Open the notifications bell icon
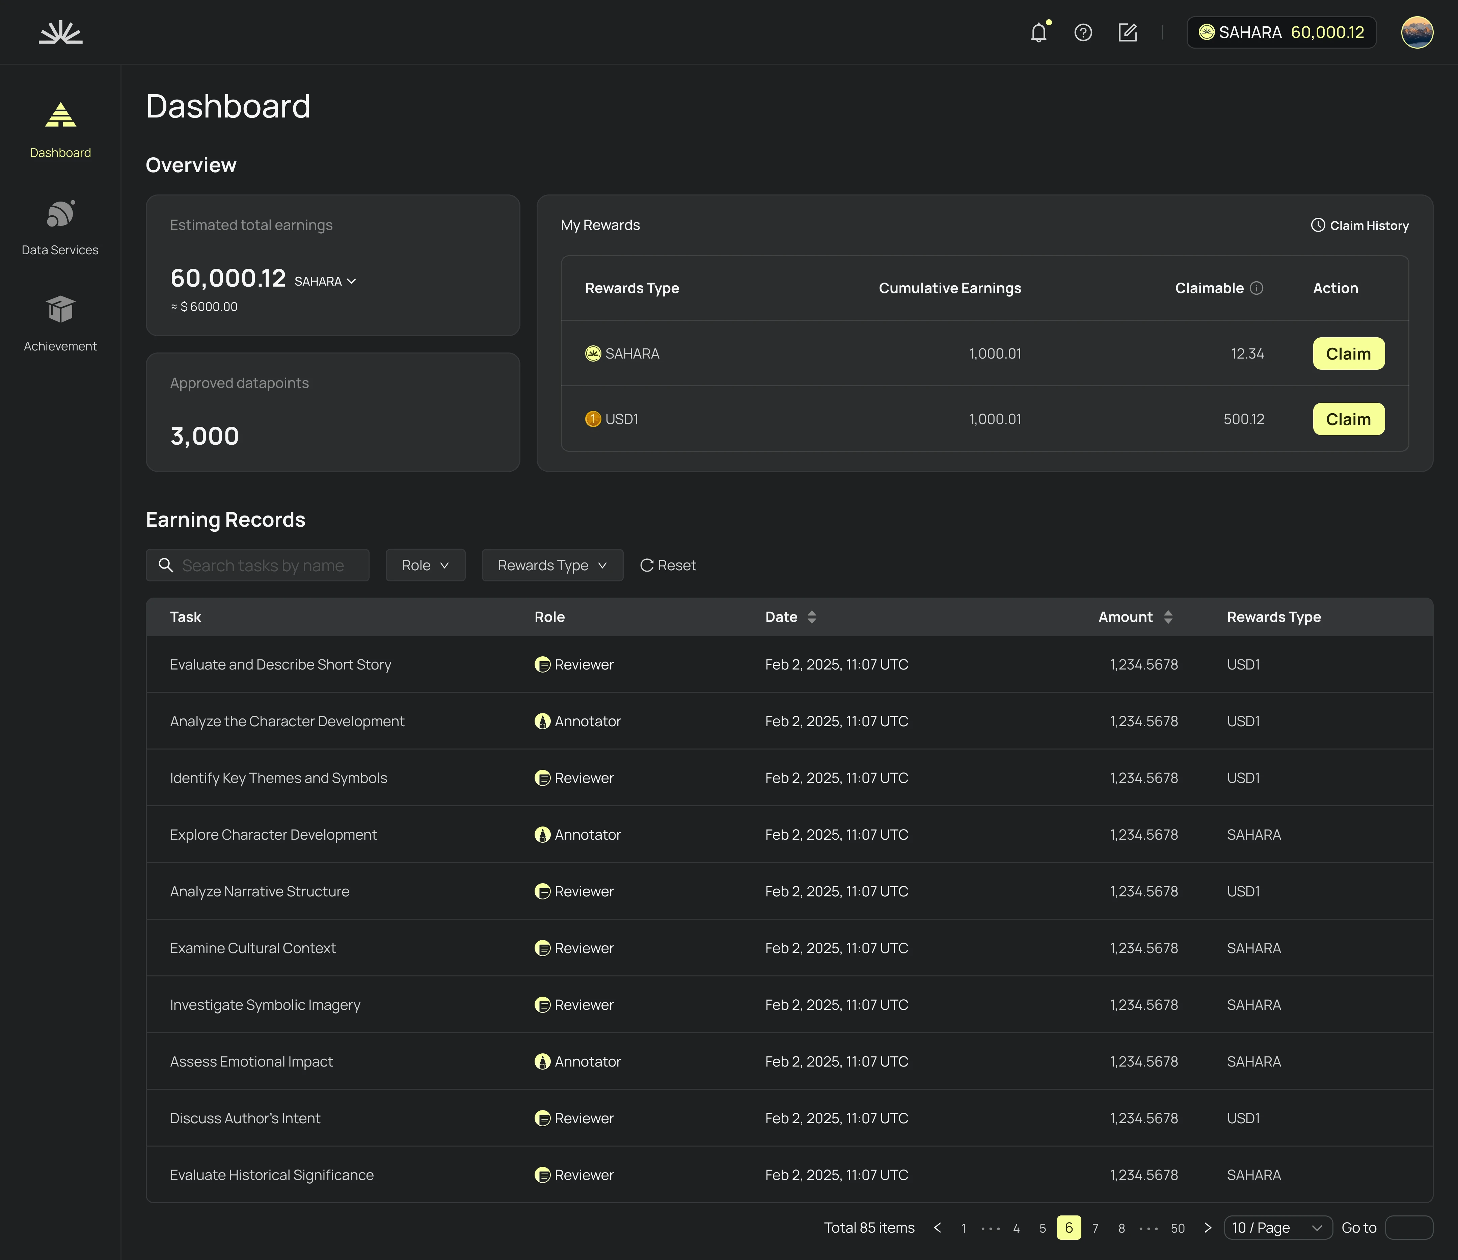Image resolution: width=1458 pixels, height=1260 pixels. [1038, 32]
